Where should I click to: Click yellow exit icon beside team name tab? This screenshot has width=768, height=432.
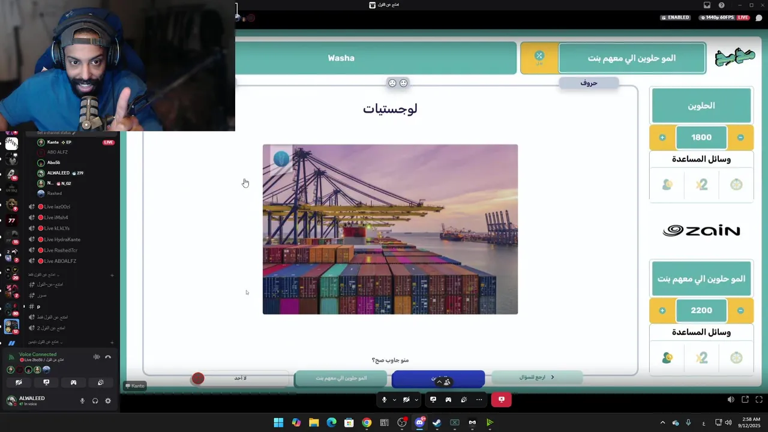tap(539, 58)
